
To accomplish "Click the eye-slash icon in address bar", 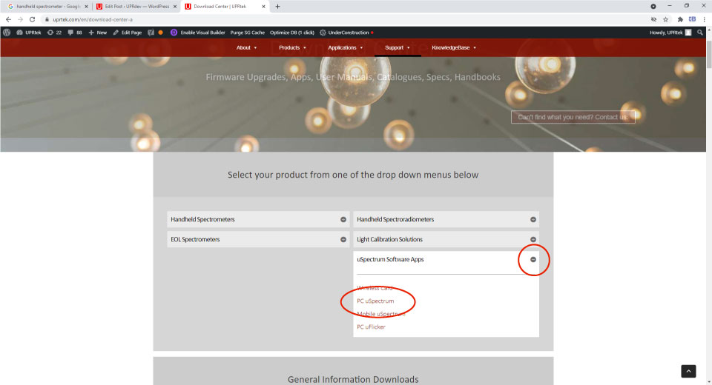I will click(x=653, y=19).
